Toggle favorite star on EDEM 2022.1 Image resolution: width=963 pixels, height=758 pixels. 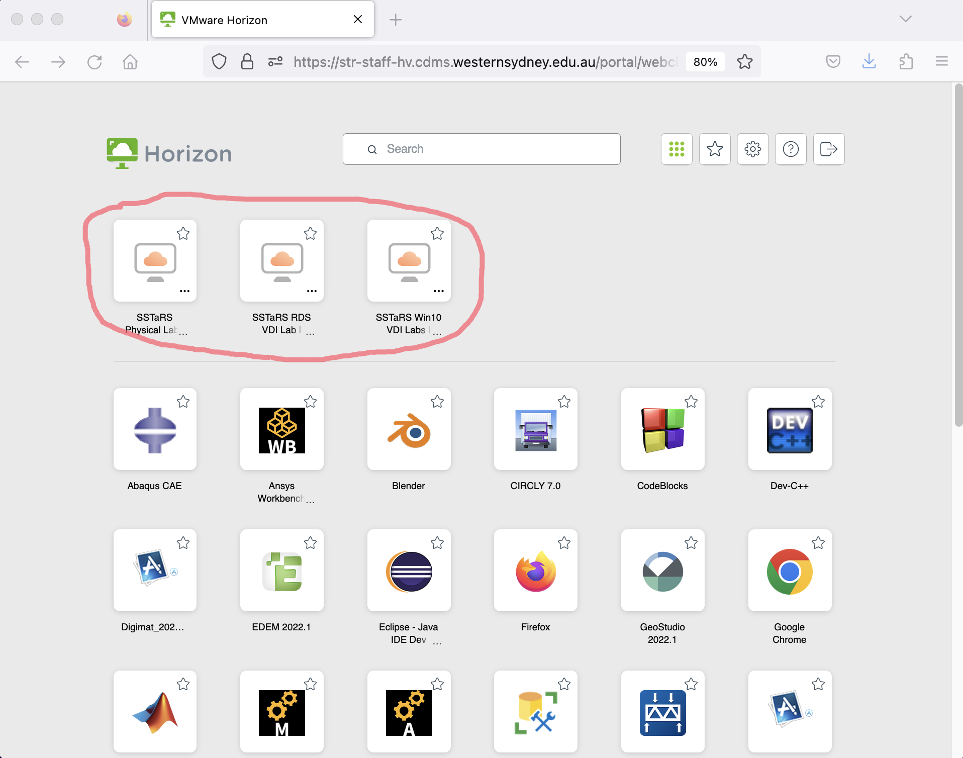(x=311, y=543)
